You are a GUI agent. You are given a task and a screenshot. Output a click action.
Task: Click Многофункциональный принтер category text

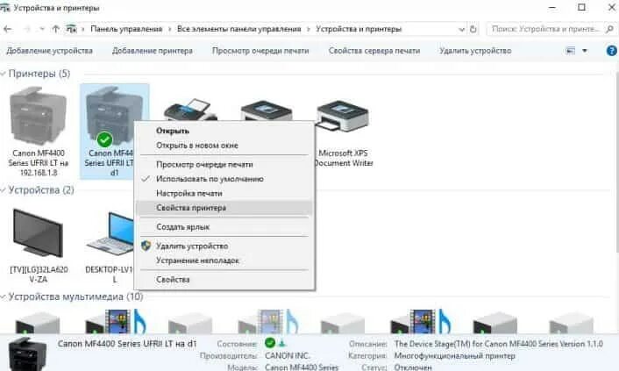455,355
